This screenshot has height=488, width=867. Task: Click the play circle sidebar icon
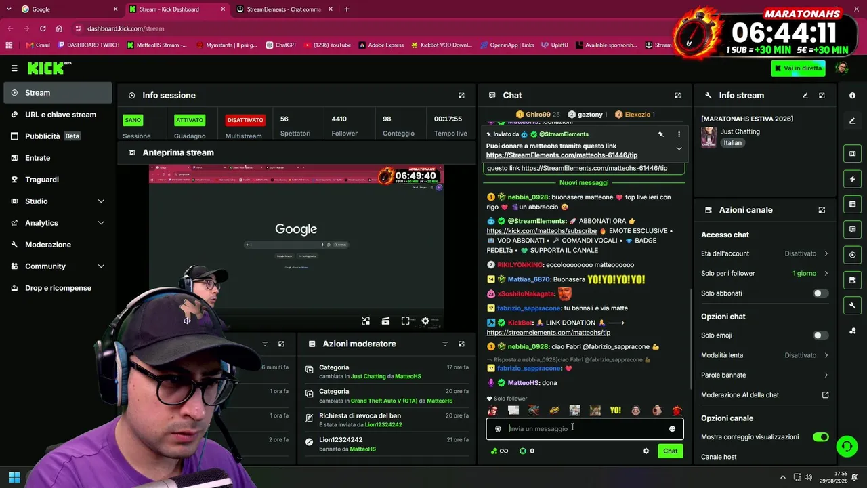click(x=852, y=255)
